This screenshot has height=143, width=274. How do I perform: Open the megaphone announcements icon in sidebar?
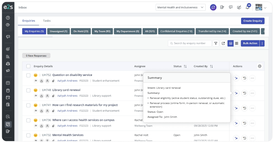8,71
